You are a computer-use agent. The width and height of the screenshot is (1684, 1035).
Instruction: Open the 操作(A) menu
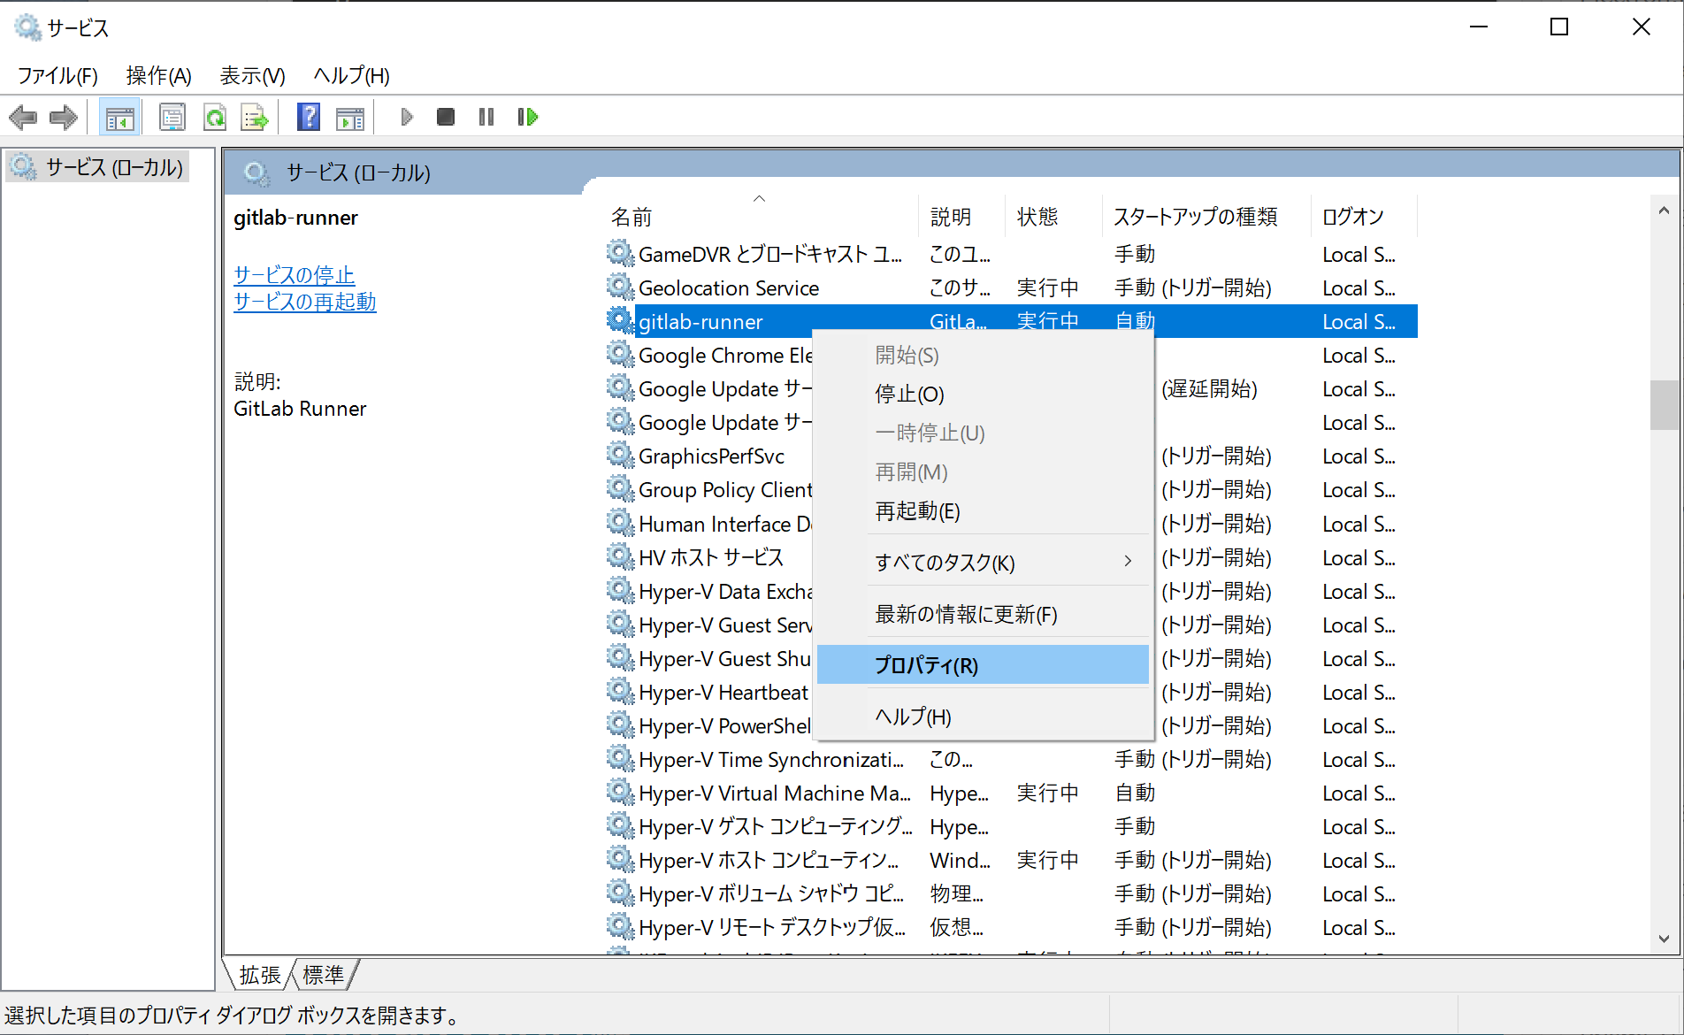(x=158, y=75)
